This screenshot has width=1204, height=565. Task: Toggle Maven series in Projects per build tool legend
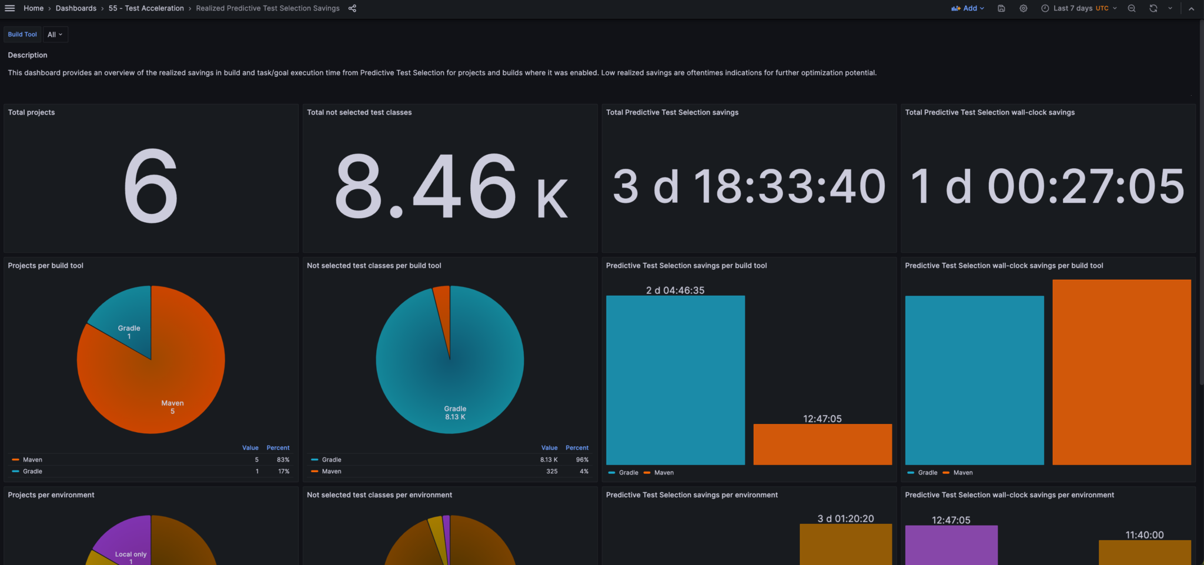(32, 460)
